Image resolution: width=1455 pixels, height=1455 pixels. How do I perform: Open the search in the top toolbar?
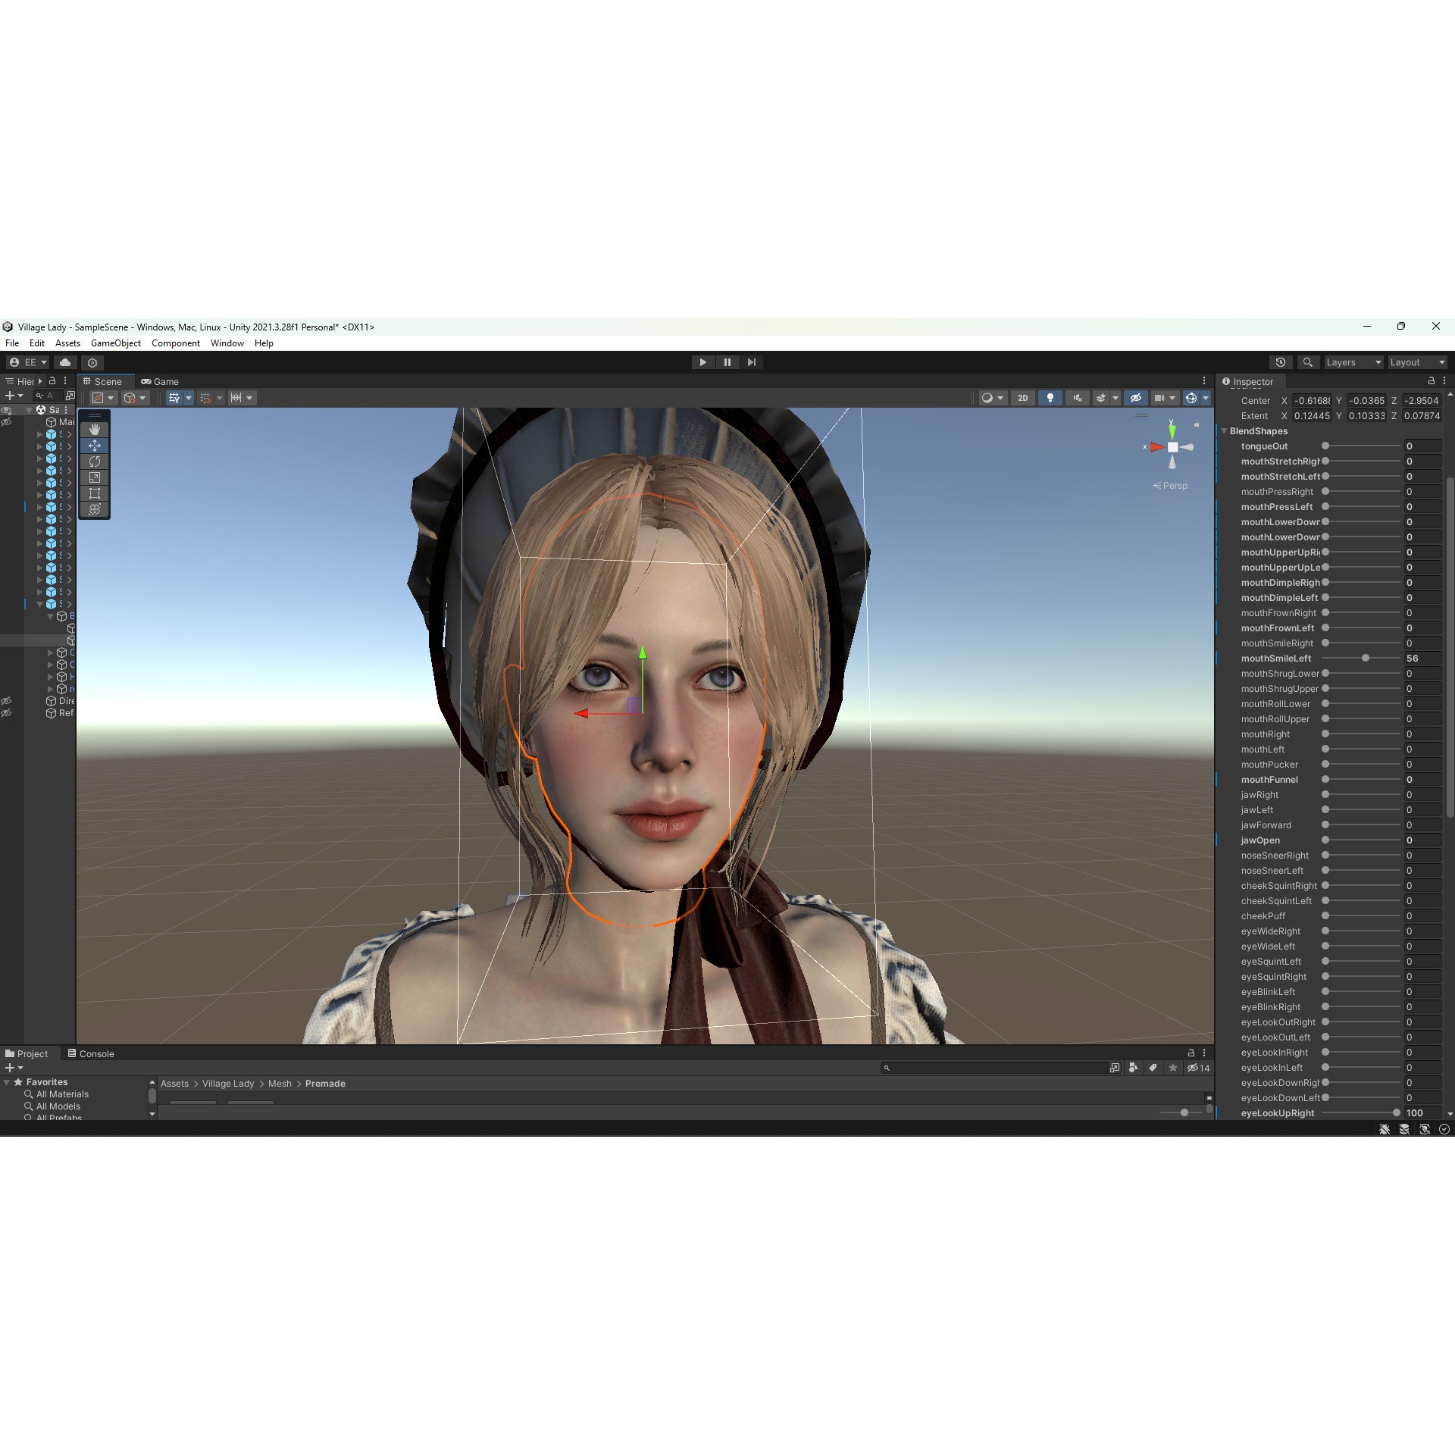coord(1308,362)
